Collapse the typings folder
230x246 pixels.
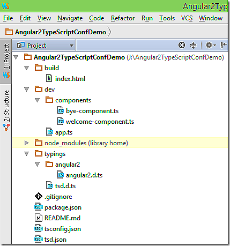coord(26,154)
